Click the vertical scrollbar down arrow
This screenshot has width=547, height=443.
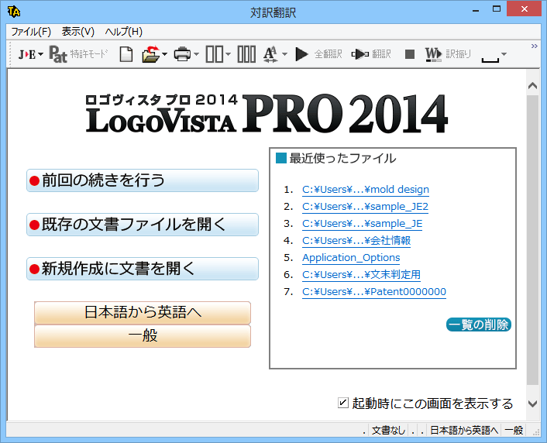click(x=532, y=404)
